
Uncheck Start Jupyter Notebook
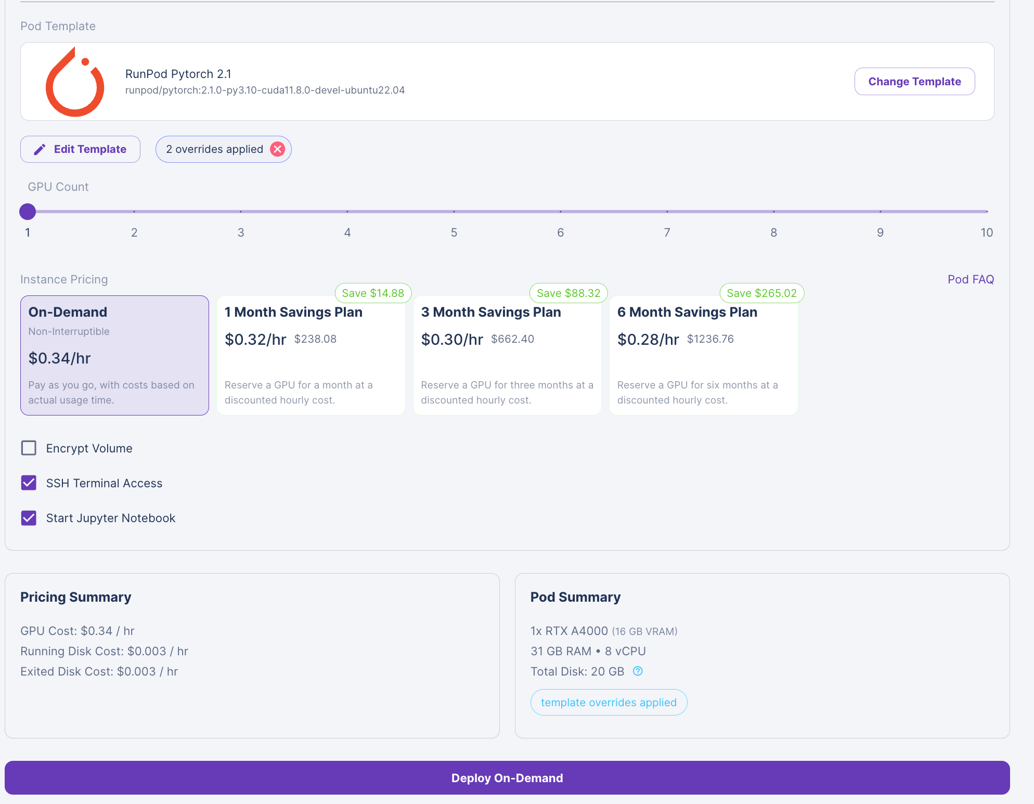point(29,517)
